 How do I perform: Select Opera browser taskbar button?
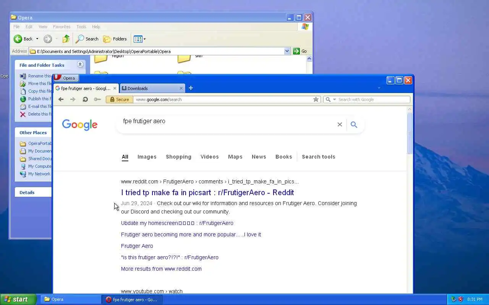click(x=132, y=299)
